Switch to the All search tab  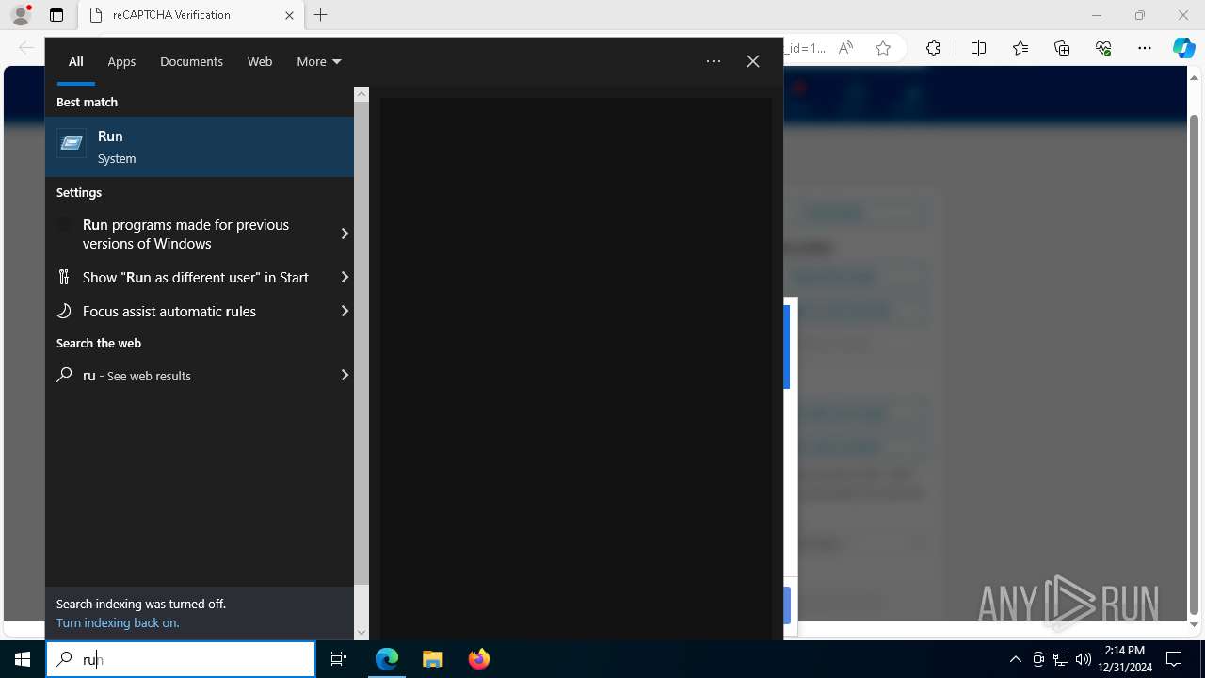pos(76,61)
